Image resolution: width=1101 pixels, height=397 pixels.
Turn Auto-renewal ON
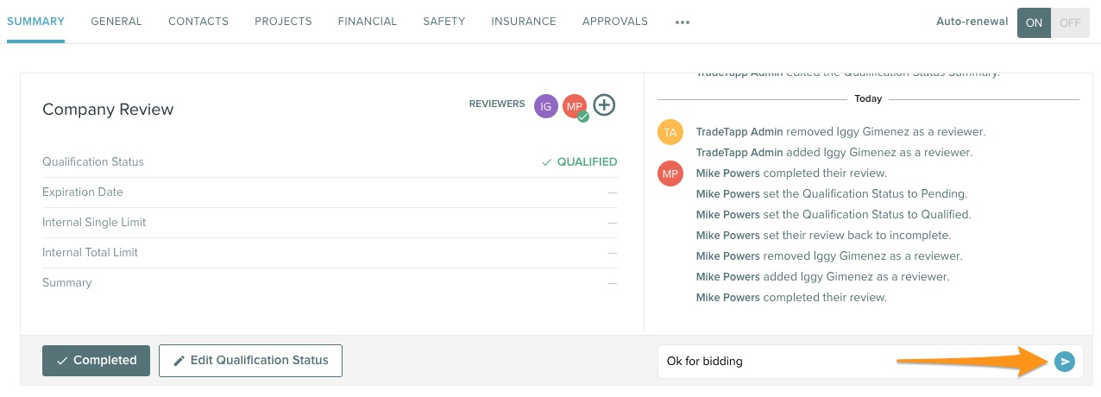click(1034, 22)
